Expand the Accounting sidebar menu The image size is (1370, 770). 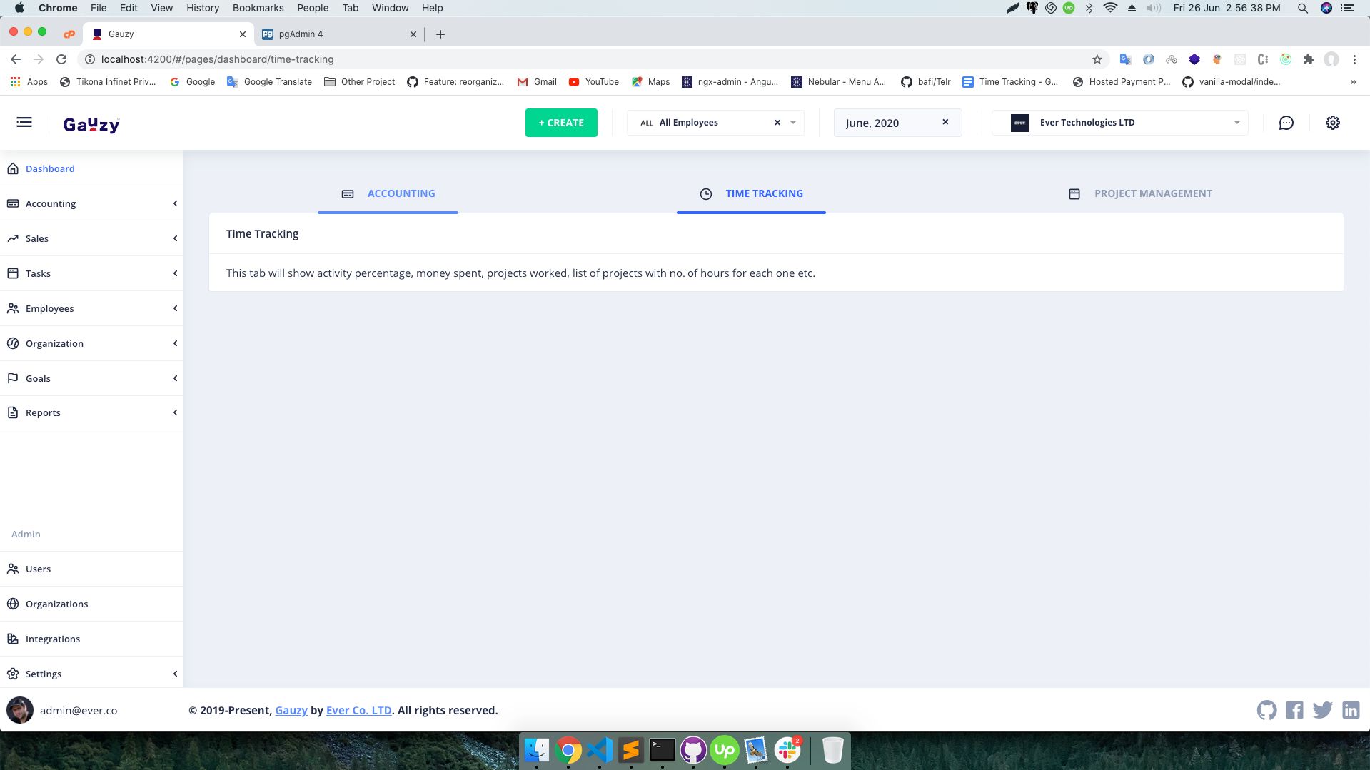pyautogui.click(x=91, y=203)
